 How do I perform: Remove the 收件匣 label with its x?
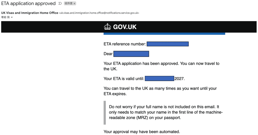point(75,4)
